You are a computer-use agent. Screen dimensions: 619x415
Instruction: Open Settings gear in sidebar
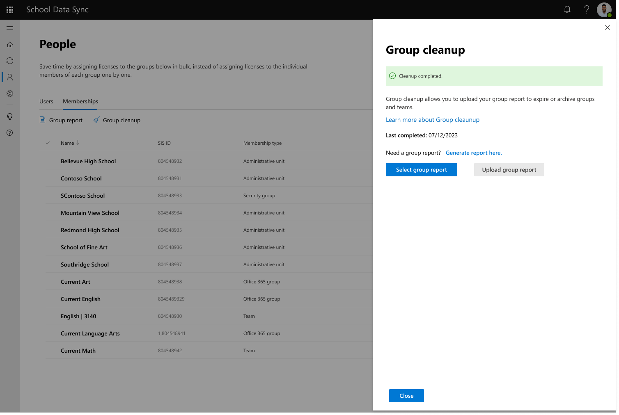[10, 93]
